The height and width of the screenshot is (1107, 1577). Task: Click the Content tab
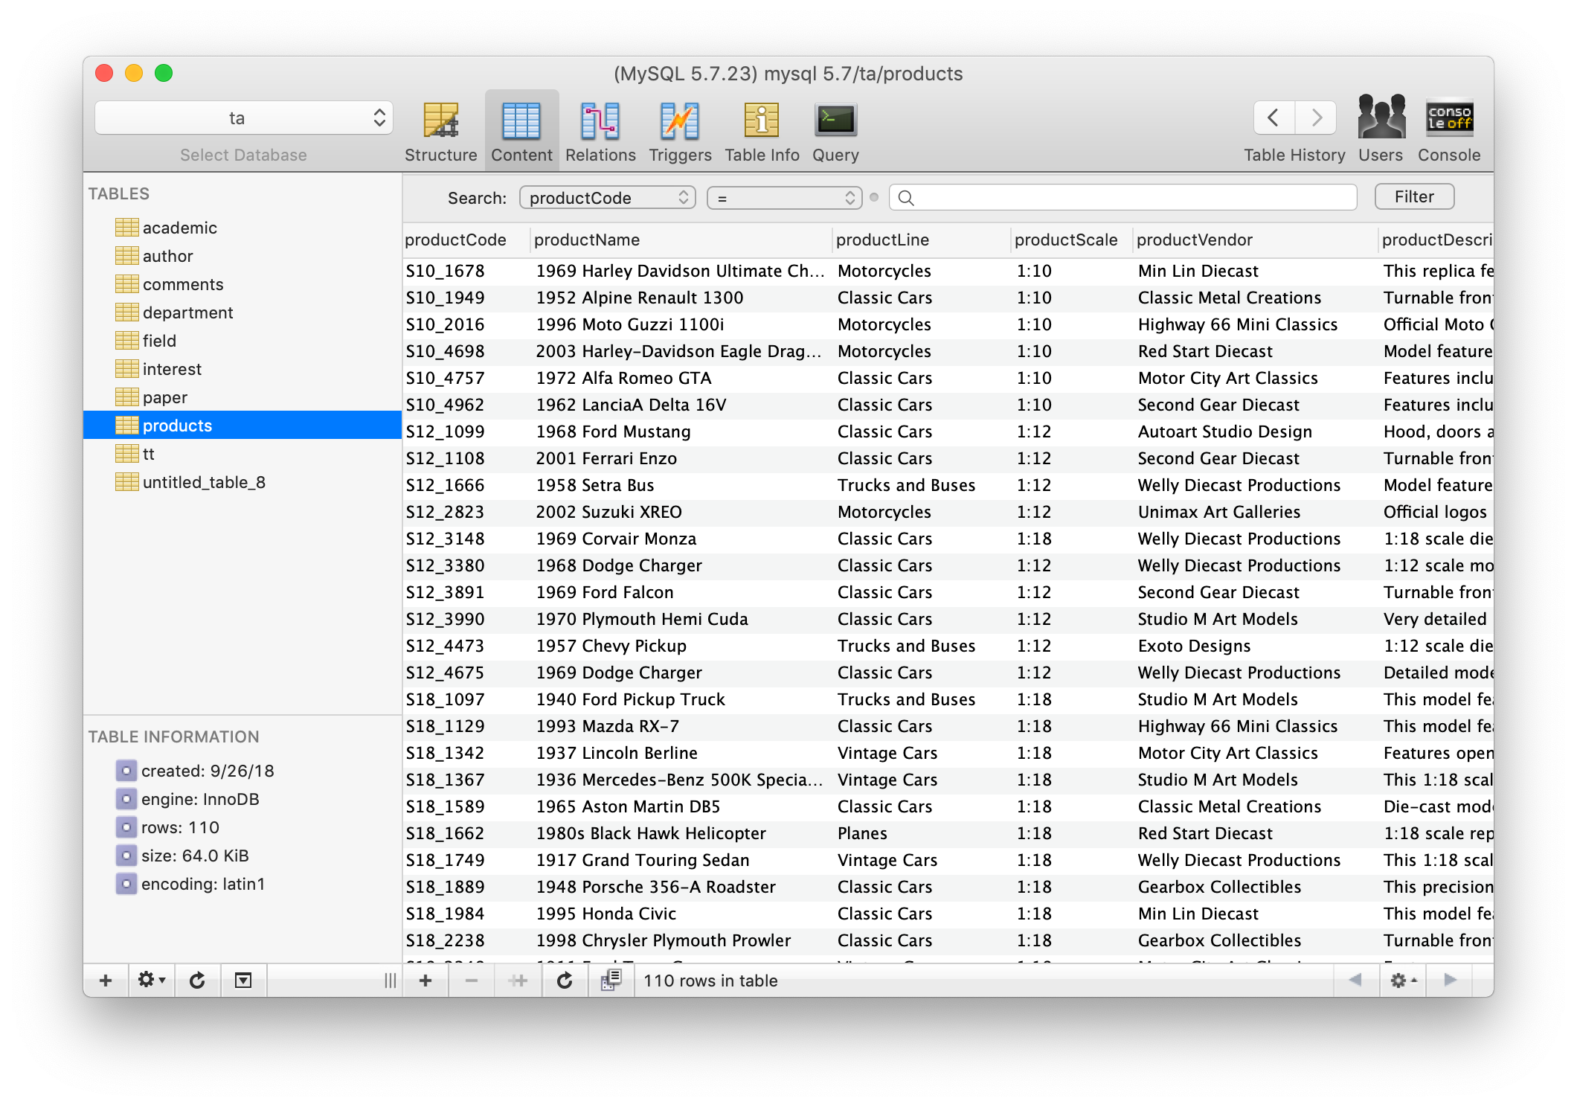[520, 127]
